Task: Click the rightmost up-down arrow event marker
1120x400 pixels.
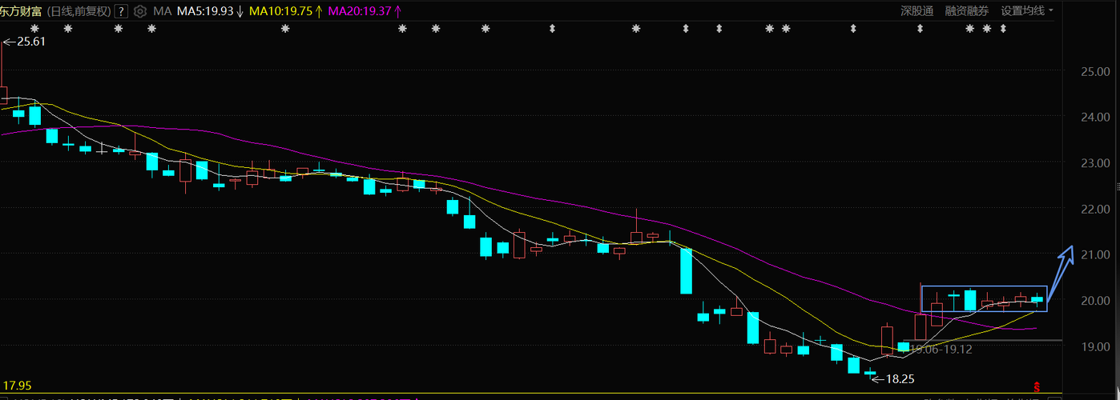Action: pos(1003,29)
